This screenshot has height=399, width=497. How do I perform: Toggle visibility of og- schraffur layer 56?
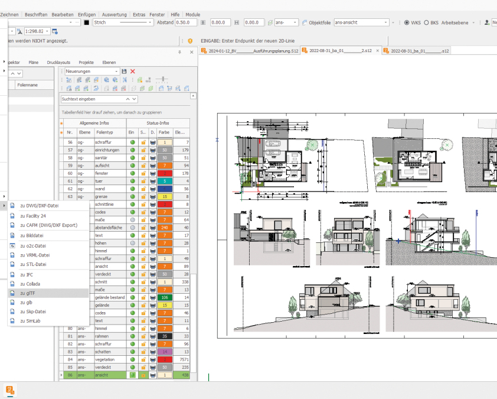[x=133, y=142]
